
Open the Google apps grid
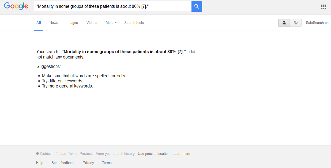[323, 7]
